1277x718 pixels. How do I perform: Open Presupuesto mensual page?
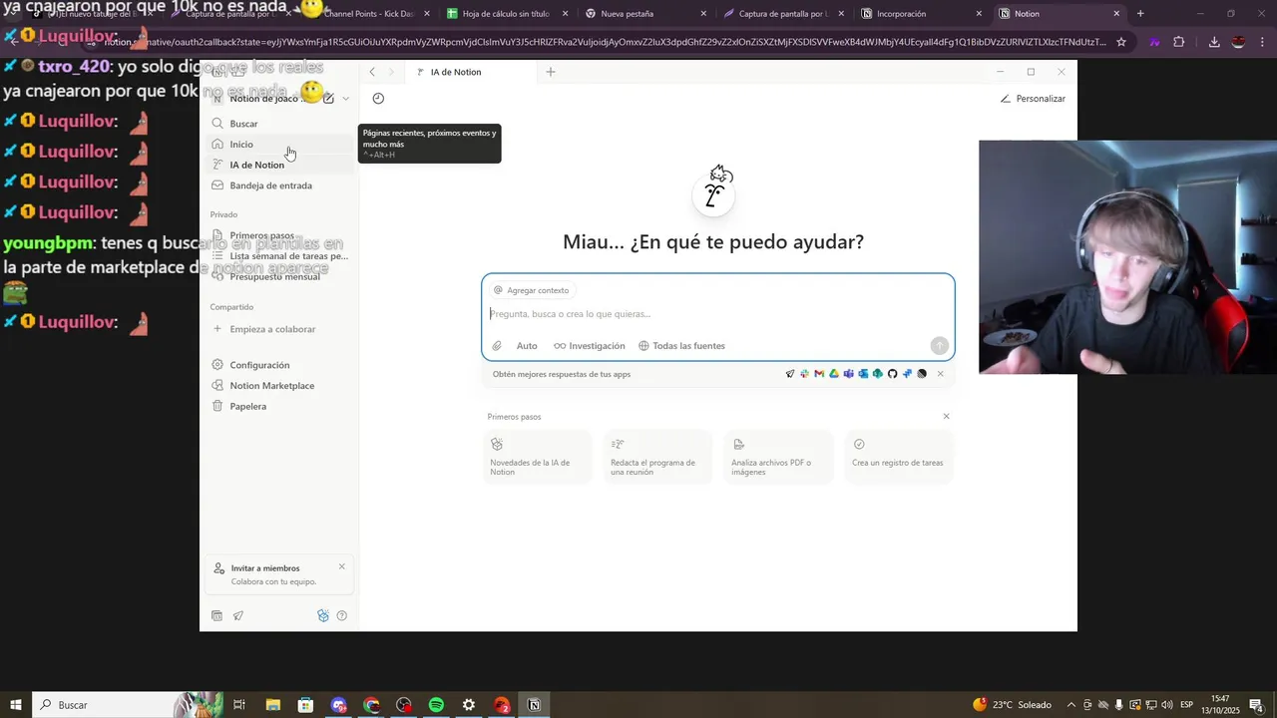click(278, 276)
